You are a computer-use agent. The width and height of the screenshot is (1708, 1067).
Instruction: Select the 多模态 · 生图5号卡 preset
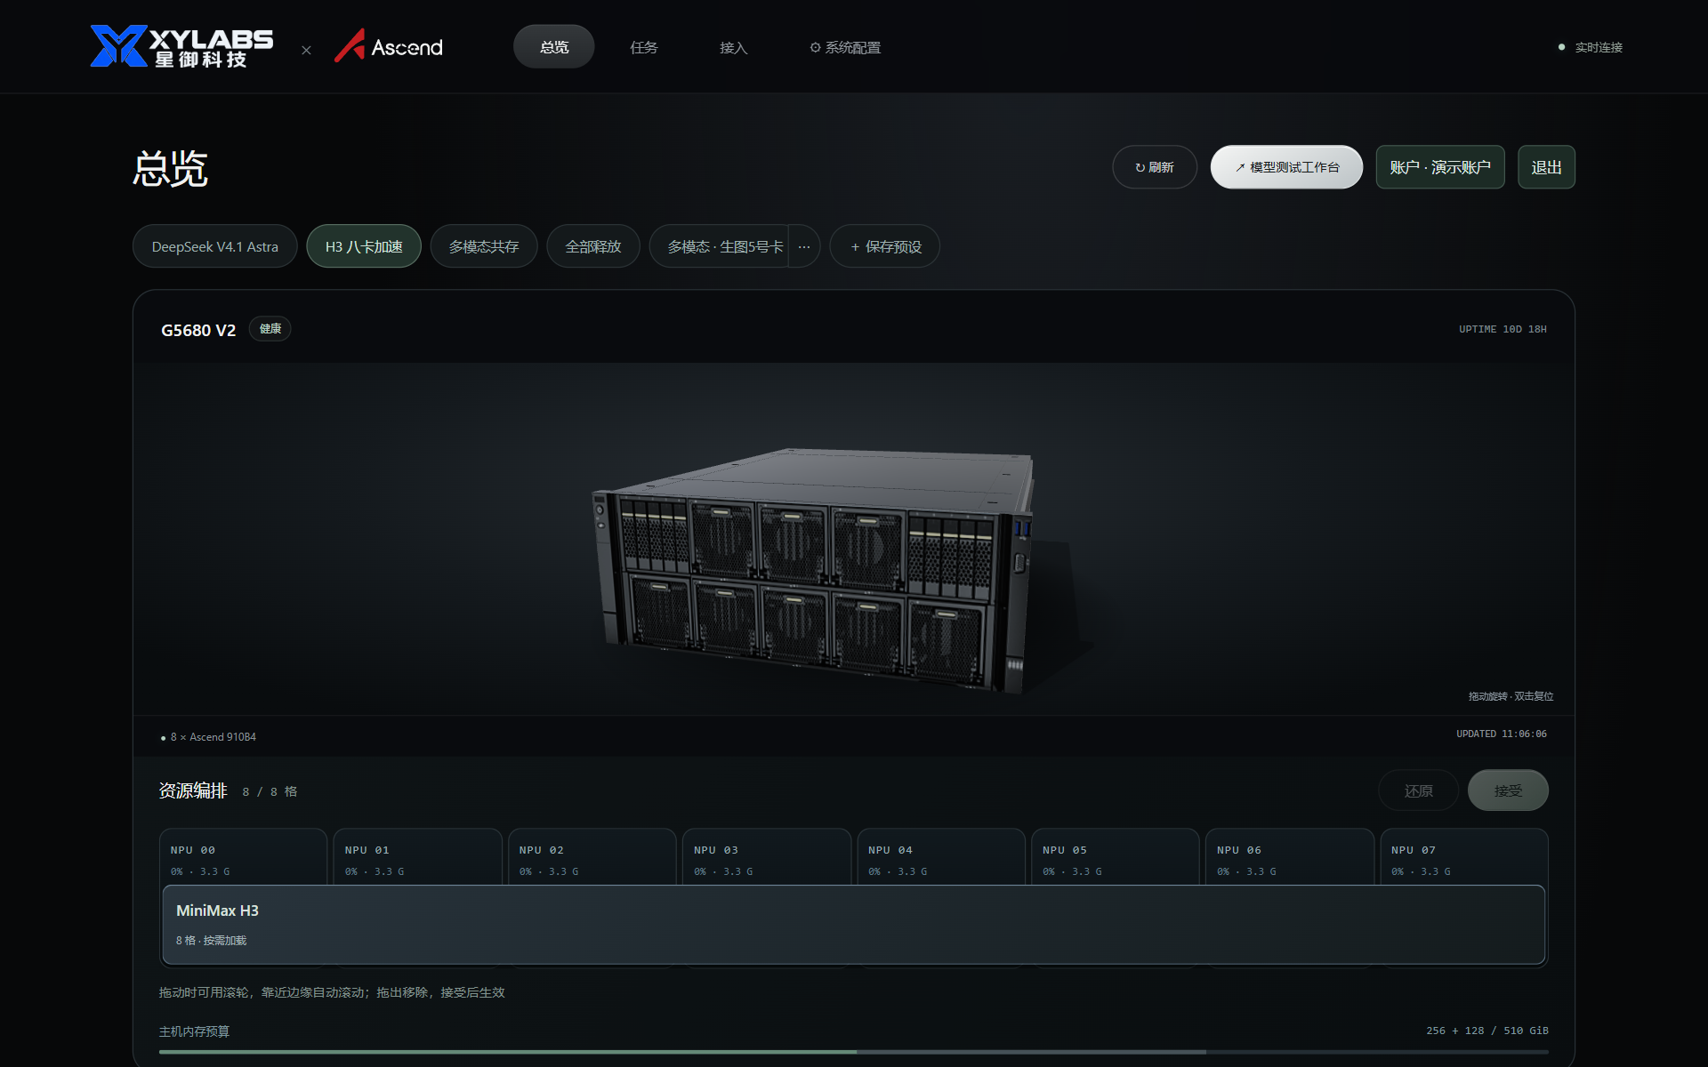[721, 246]
